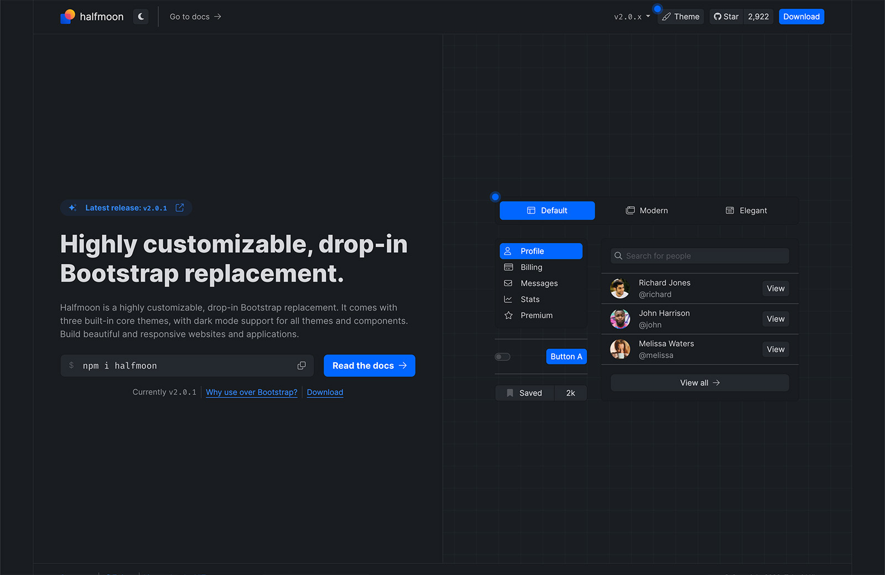Click the View all button
This screenshot has width=885, height=575.
click(x=700, y=383)
